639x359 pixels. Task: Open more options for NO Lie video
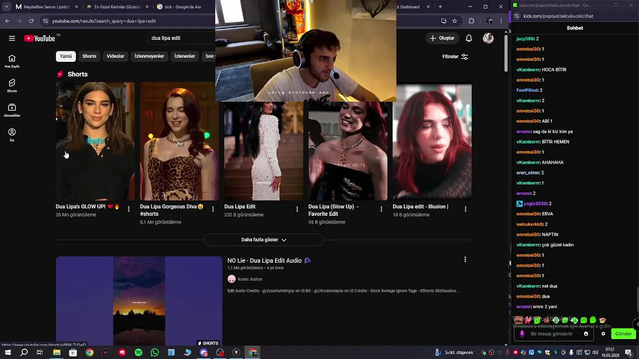coord(465,259)
